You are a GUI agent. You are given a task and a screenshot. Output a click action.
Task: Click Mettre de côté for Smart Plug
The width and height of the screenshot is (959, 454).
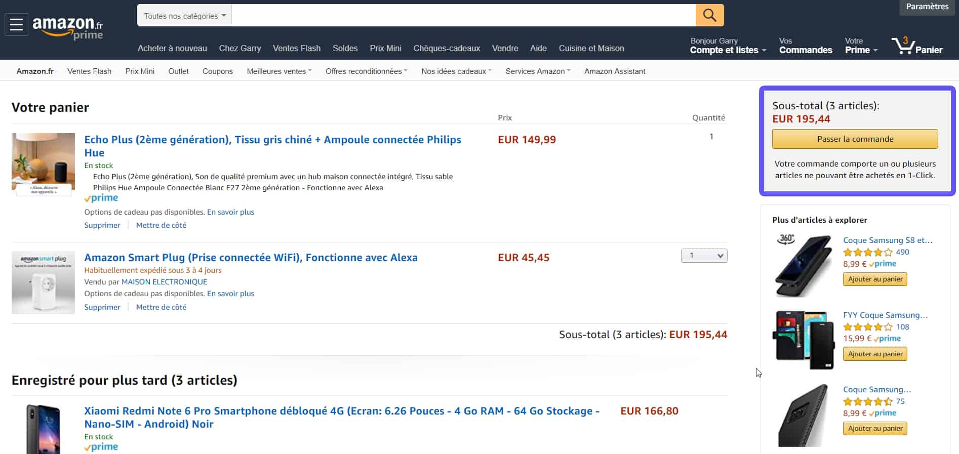click(161, 307)
